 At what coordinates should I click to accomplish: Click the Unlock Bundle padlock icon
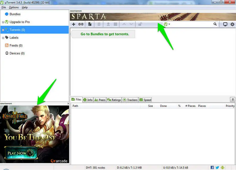point(140,24)
